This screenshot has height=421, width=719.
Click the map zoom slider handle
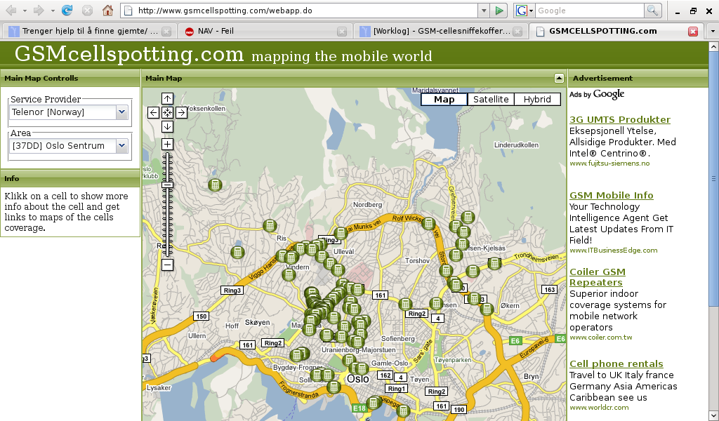tap(167, 185)
